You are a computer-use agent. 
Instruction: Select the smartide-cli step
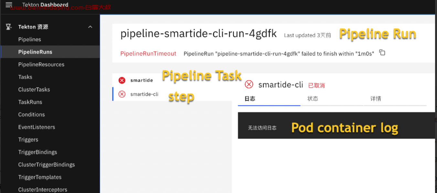(x=144, y=94)
